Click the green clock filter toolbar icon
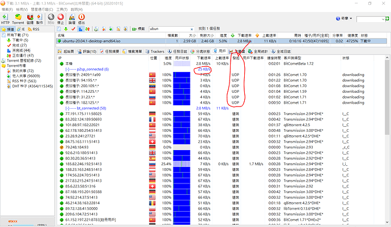This screenshot has width=391, height=227. pos(96,29)
